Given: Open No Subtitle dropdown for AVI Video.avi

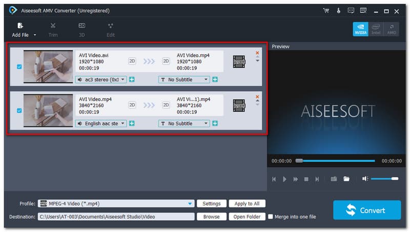Looking at the screenshot, I should [x=184, y=80].
